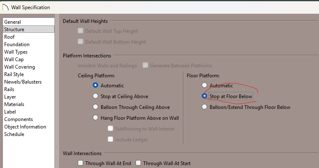Select Balloon Through Ceiling Above

[96, 107]
